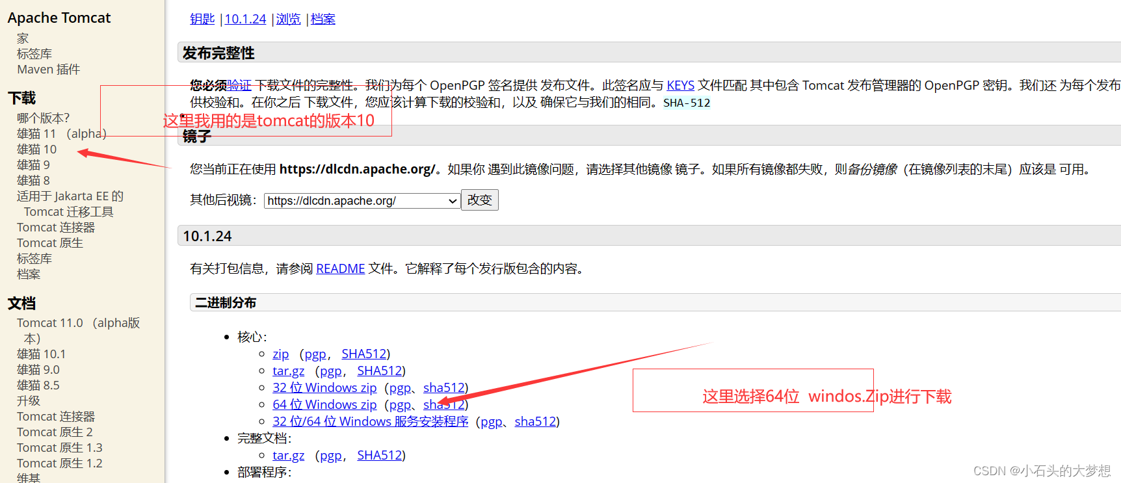Screen dimensions: 1121x483
Task: Download the 64 位 Windows zip
Action: 324,405
